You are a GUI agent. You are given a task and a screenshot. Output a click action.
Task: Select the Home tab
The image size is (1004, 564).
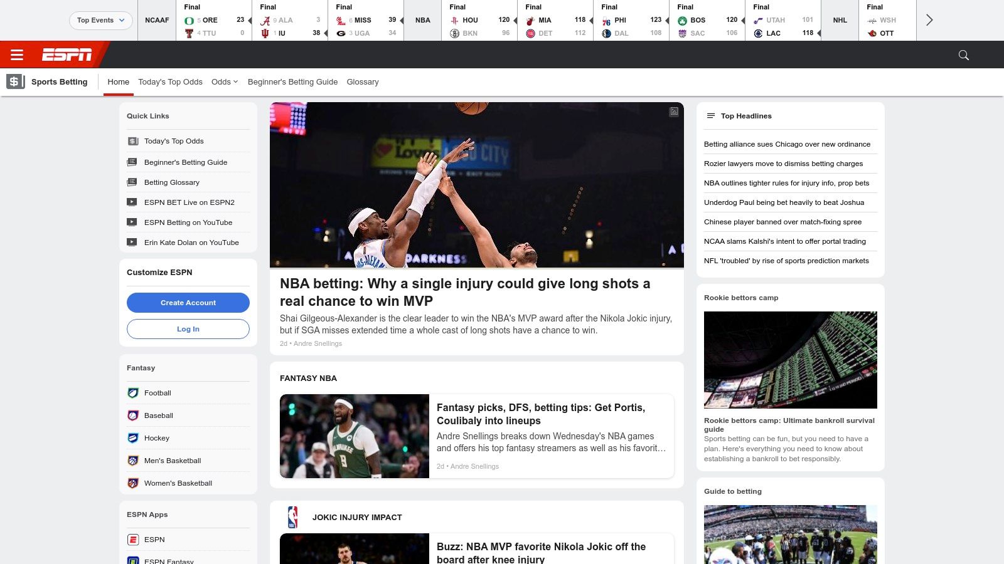coord(119,82)
